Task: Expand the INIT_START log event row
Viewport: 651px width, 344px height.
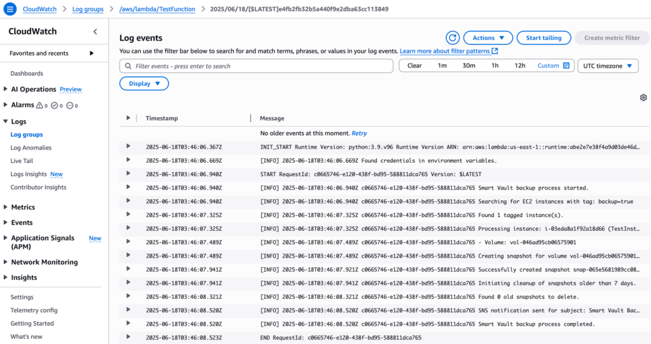Action: click(x=128, y=146)
